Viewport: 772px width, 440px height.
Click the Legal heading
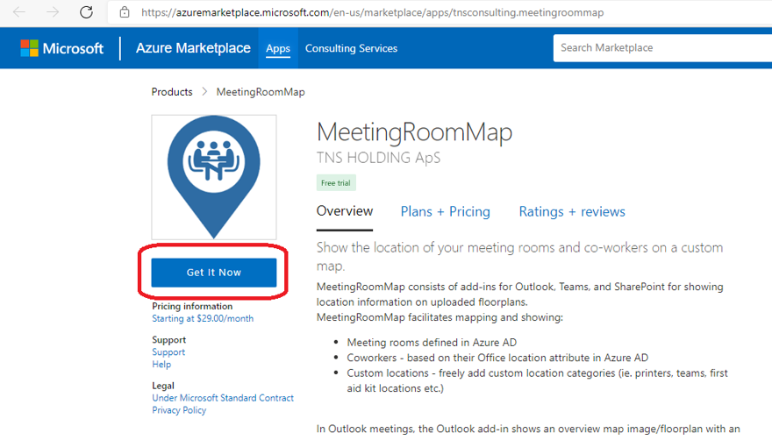coord(163,386)
